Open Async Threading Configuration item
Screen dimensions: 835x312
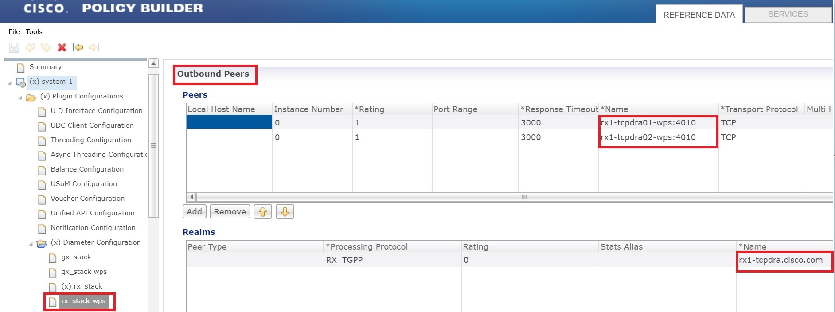click(98, 155)
